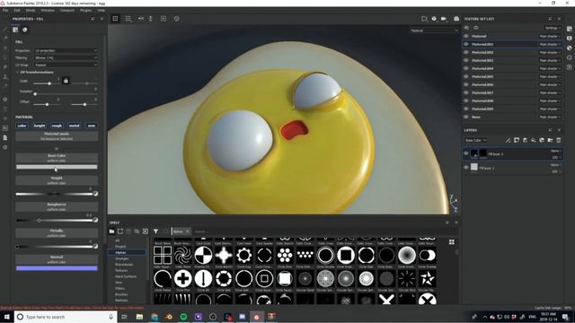
Task: Click the dotted grid icon in viewport toolbar
Action: tap(128, 19)
